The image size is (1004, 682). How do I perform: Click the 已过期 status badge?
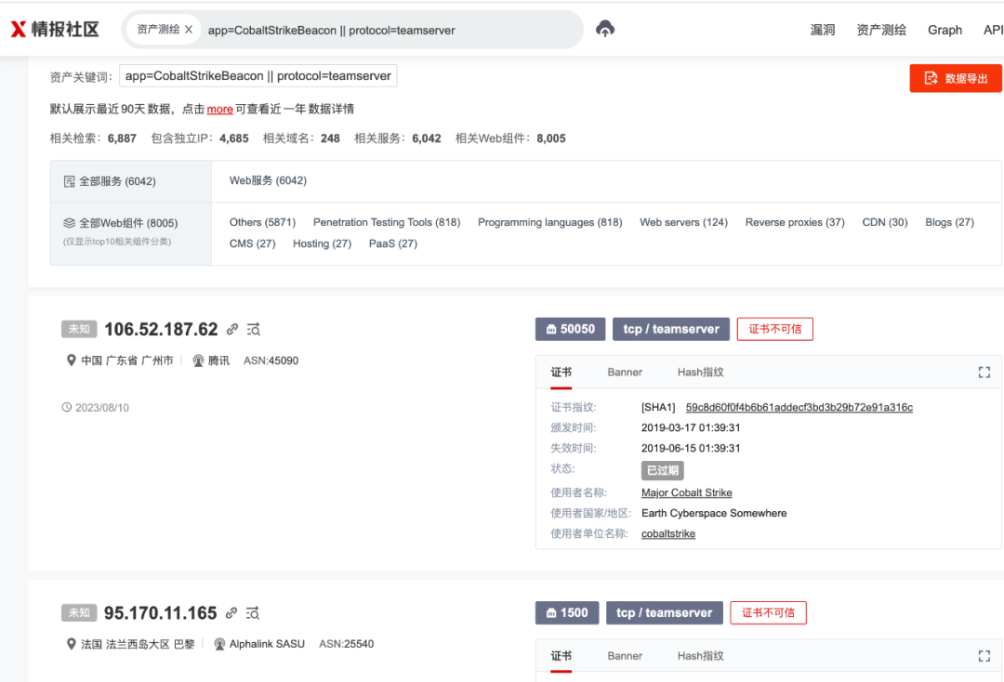[662, 470]
